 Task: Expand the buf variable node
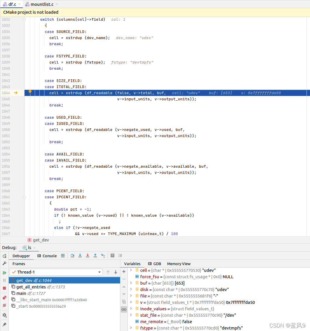[x=131, y=283]
